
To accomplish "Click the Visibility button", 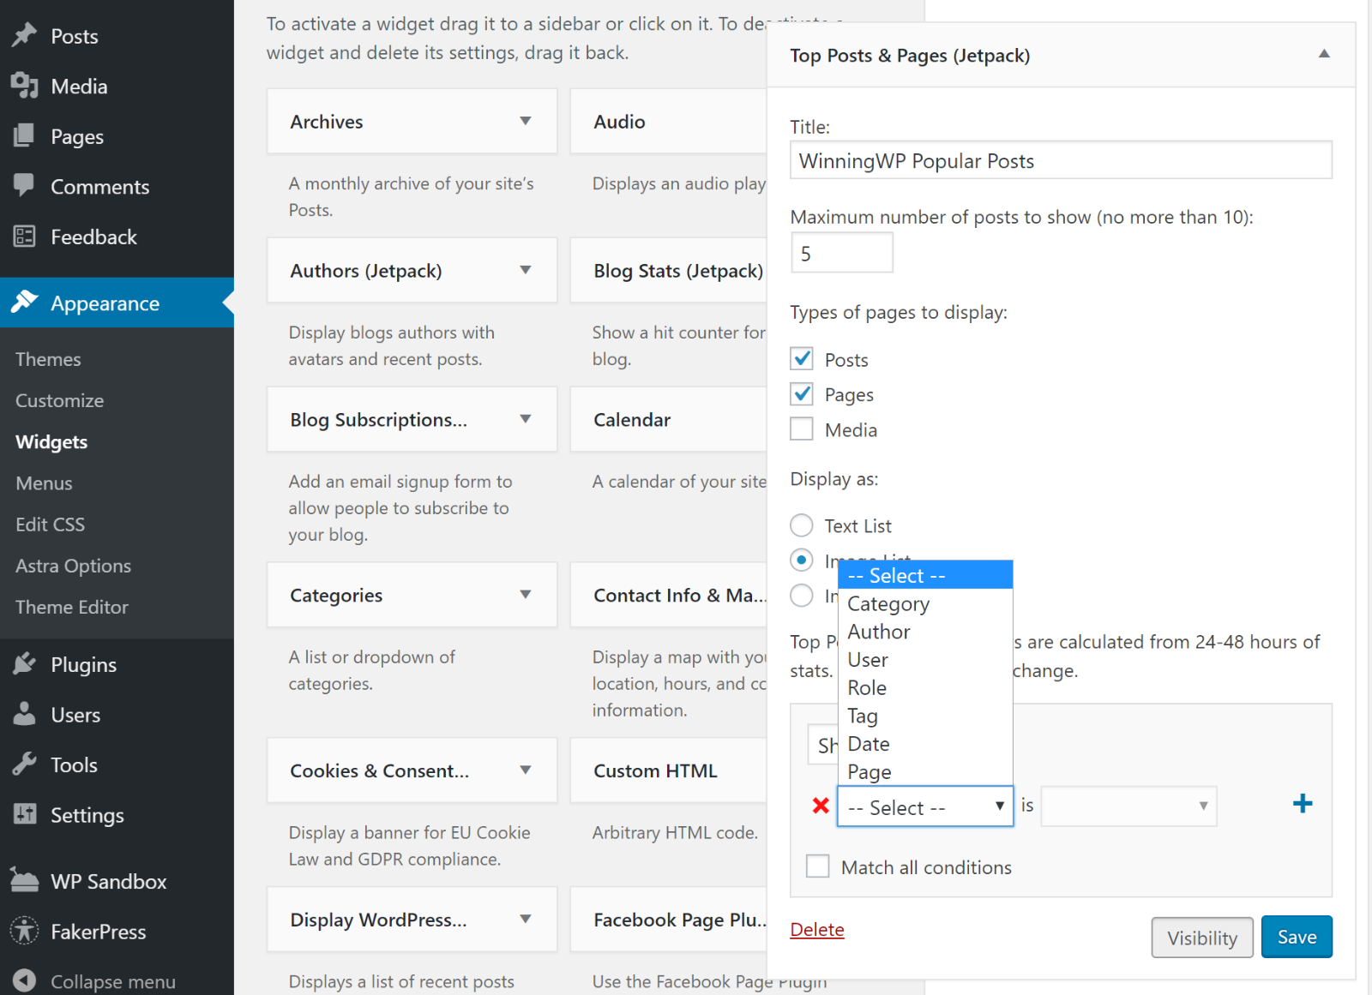I will tap(1202, 938).
